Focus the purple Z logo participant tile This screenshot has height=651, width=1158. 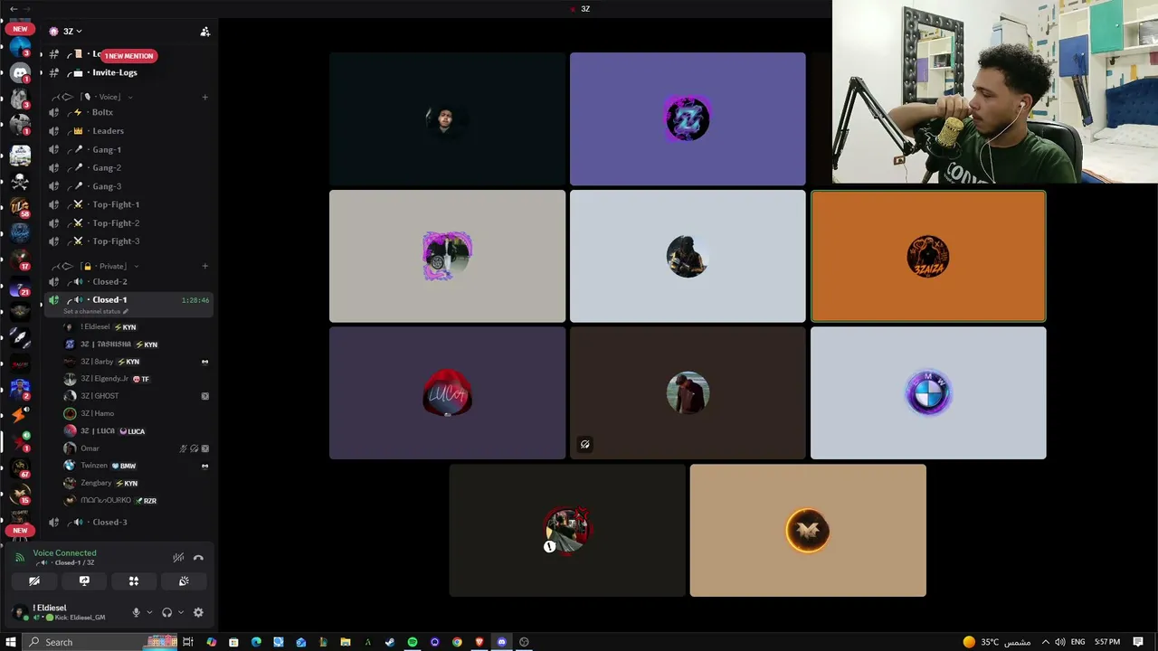pyautogui.click(x=688, y=118)
